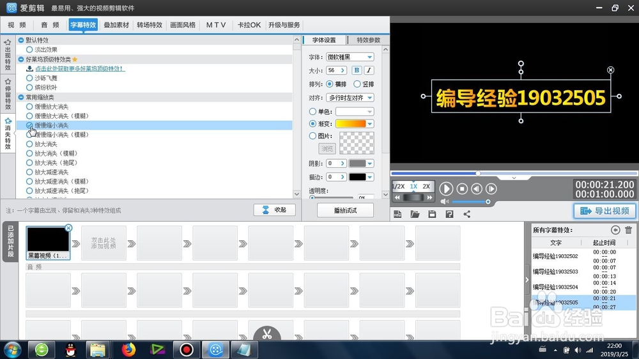This screenshot has height=359, width=639.
Task: Open the 渐变 gradient dropdown arrow
Action: pos(369,123)
